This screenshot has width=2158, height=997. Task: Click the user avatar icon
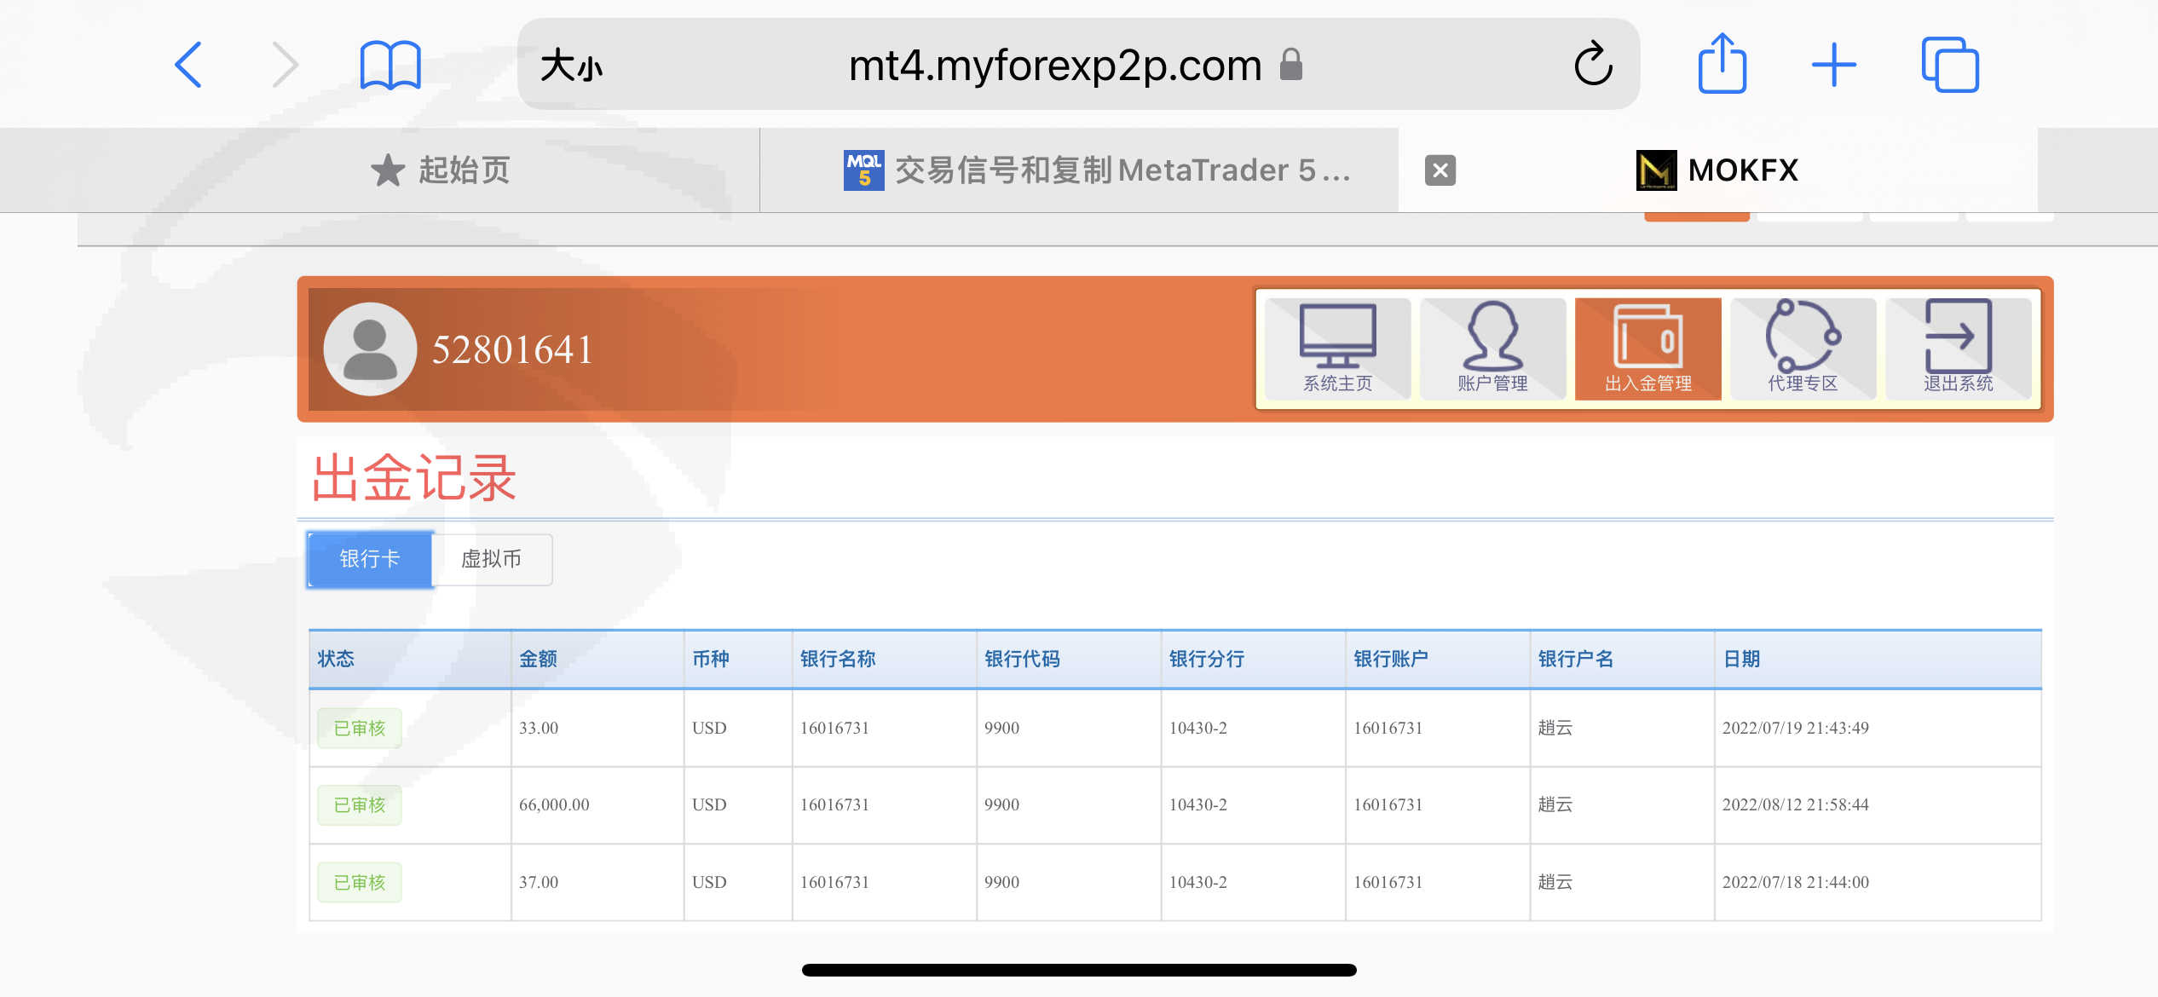pos(370,349)
